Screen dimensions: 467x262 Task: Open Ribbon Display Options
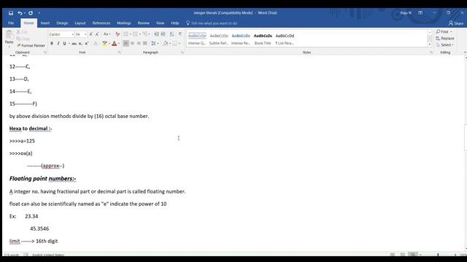(x=420, y=13)
